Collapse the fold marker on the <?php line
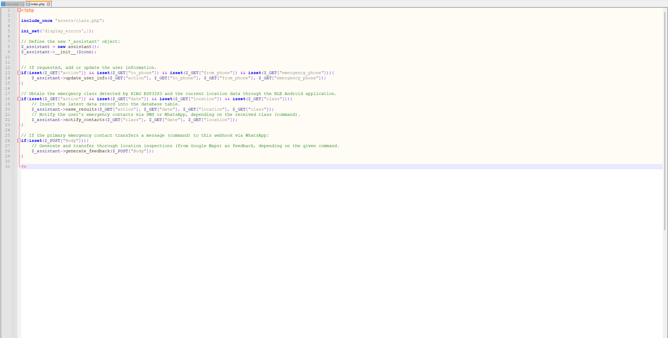The width and height of the screenshot is (668, 338). pos(19,10)
